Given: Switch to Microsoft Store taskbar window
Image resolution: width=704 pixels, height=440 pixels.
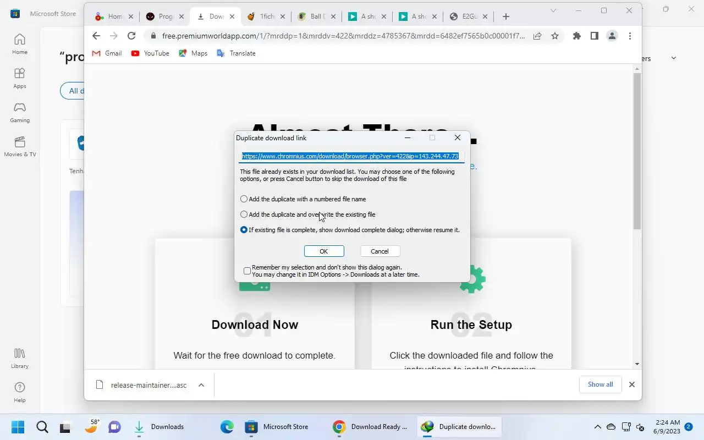Looking at the screenshot, I should coord(277,427).
